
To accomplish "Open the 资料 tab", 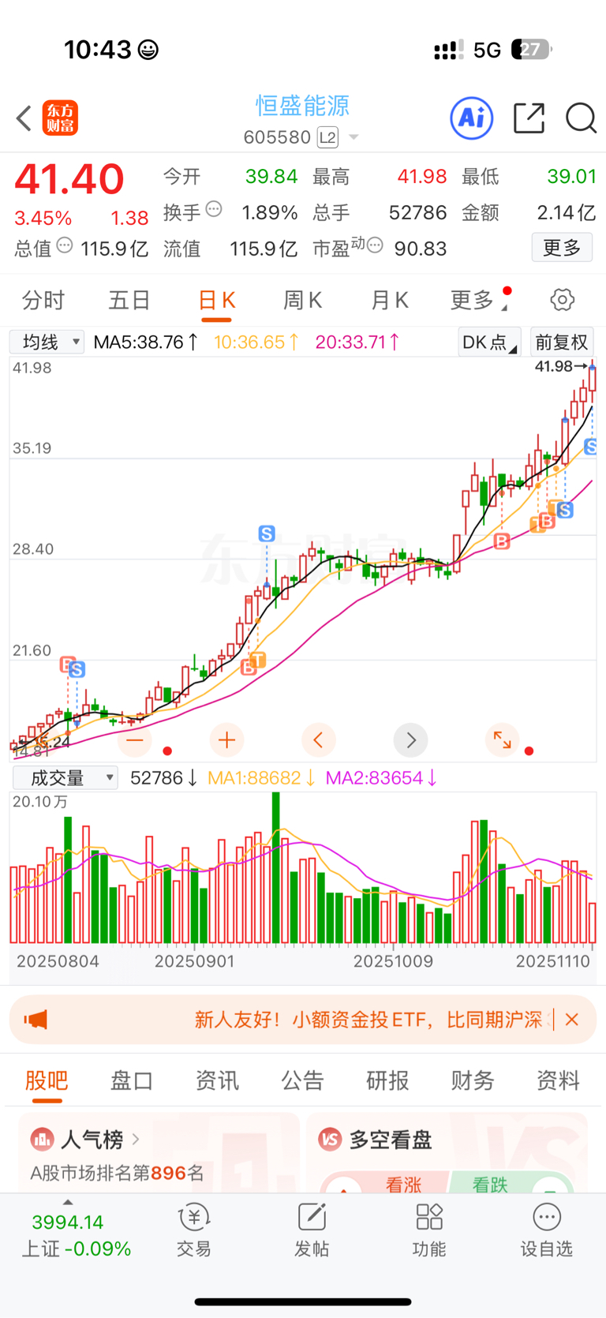I will pos(558,1080).
